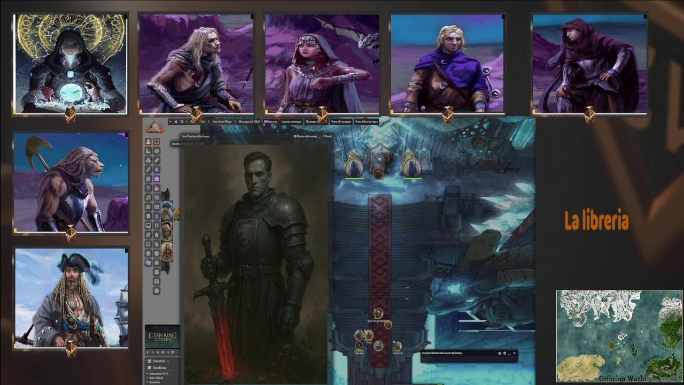
Task: Close the Party Mastino della Guerra bar
Action: (x=515, y=353)
